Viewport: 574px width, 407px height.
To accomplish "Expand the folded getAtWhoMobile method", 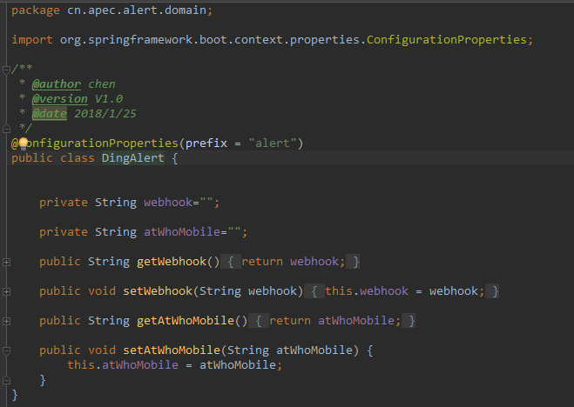I will coord(6,321).
